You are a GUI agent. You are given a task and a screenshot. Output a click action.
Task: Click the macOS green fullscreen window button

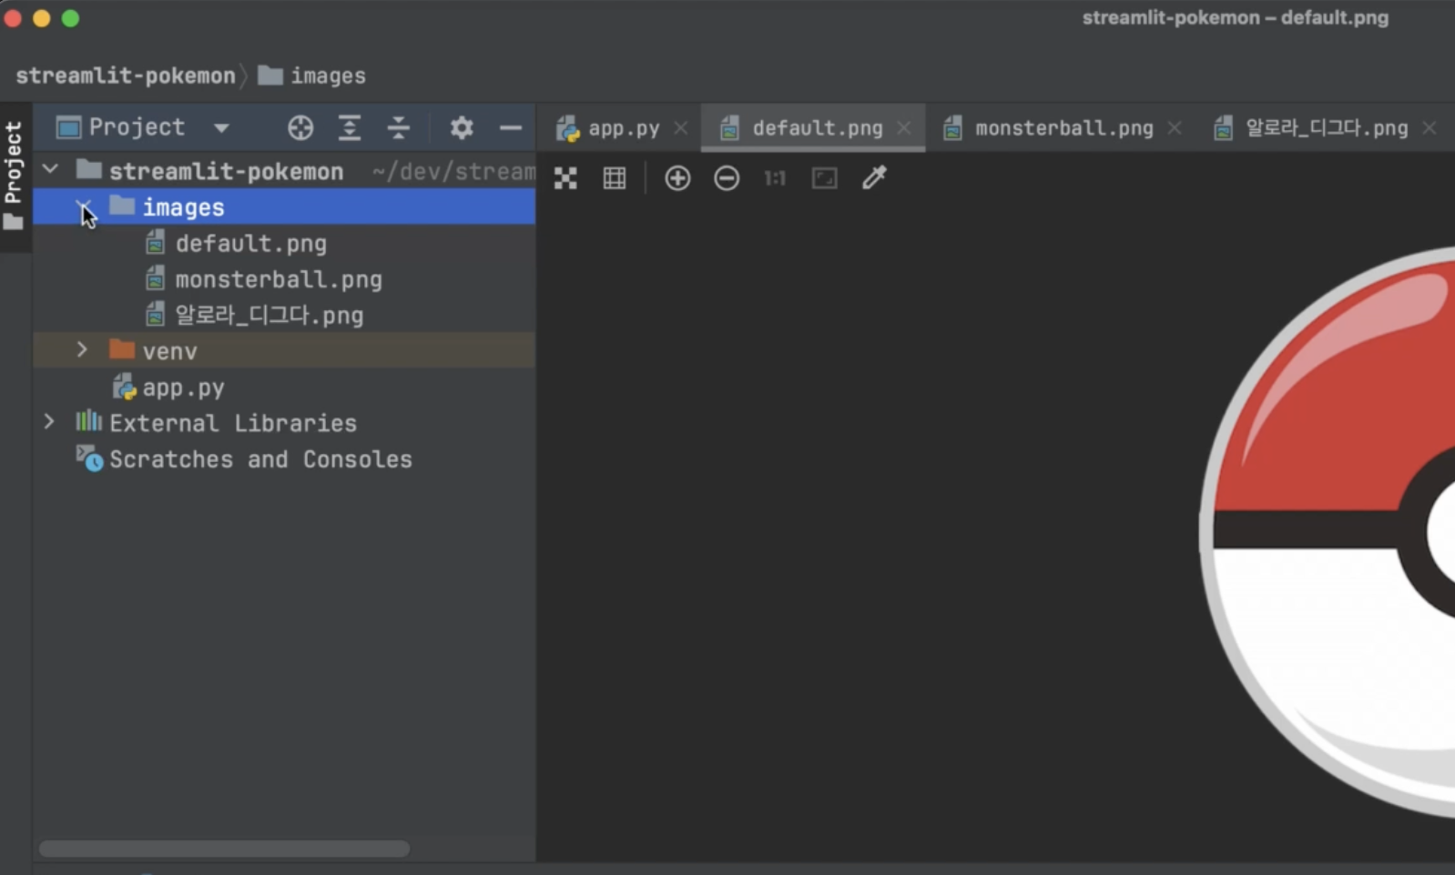pos(70,18)
